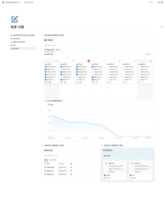Go to the next calendar period arrow

[x=152, y=54]
